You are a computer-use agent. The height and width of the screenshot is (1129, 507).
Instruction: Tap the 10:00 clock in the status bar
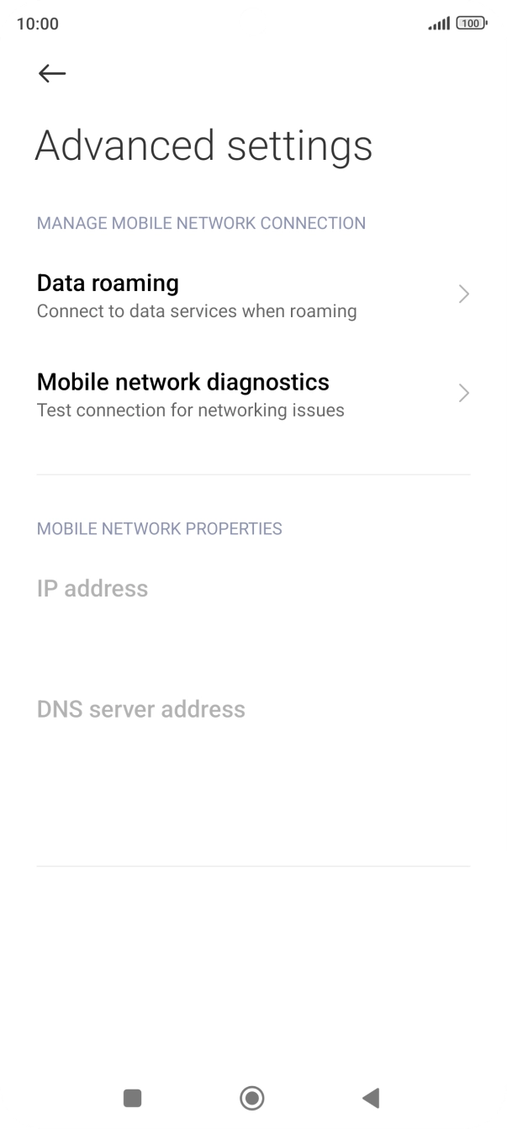coord(38,24)
